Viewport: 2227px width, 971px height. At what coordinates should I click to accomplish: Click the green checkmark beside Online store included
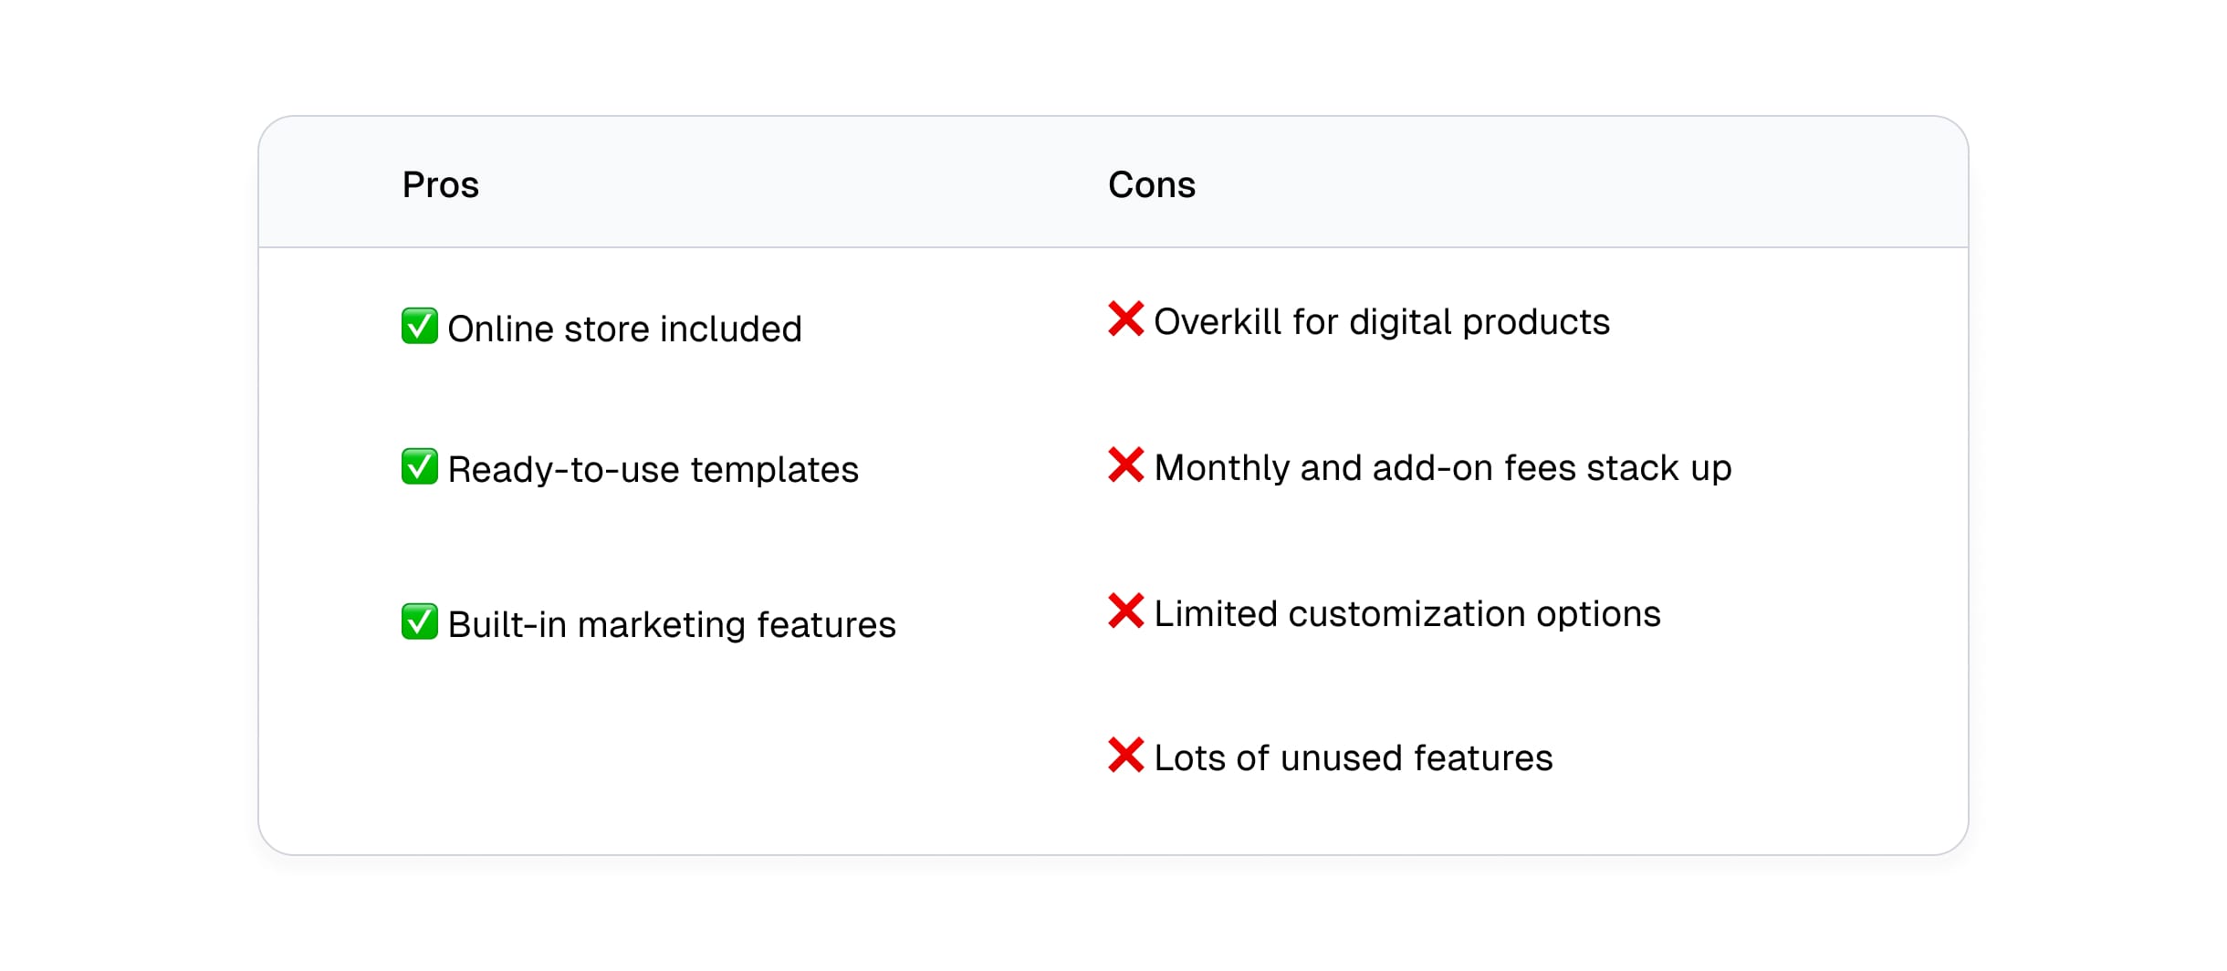point(420,326)
